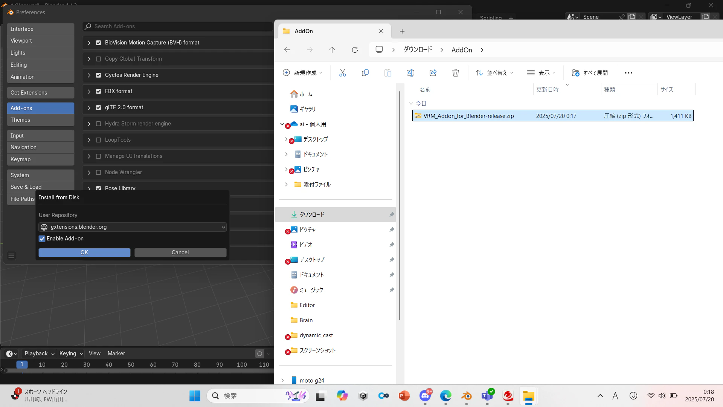Open Blender preferences hamburger menu

[x=11, y=256]
